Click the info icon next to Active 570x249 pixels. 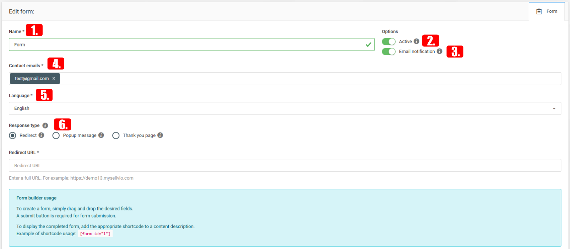pyautogui.click(x=417, y=41)
